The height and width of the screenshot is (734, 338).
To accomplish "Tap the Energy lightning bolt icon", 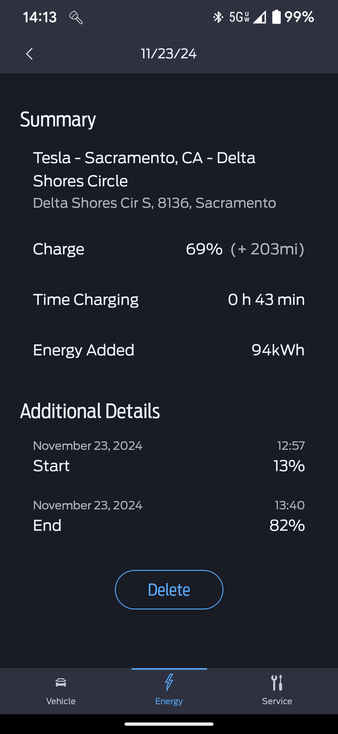I will tap(169, 683).
